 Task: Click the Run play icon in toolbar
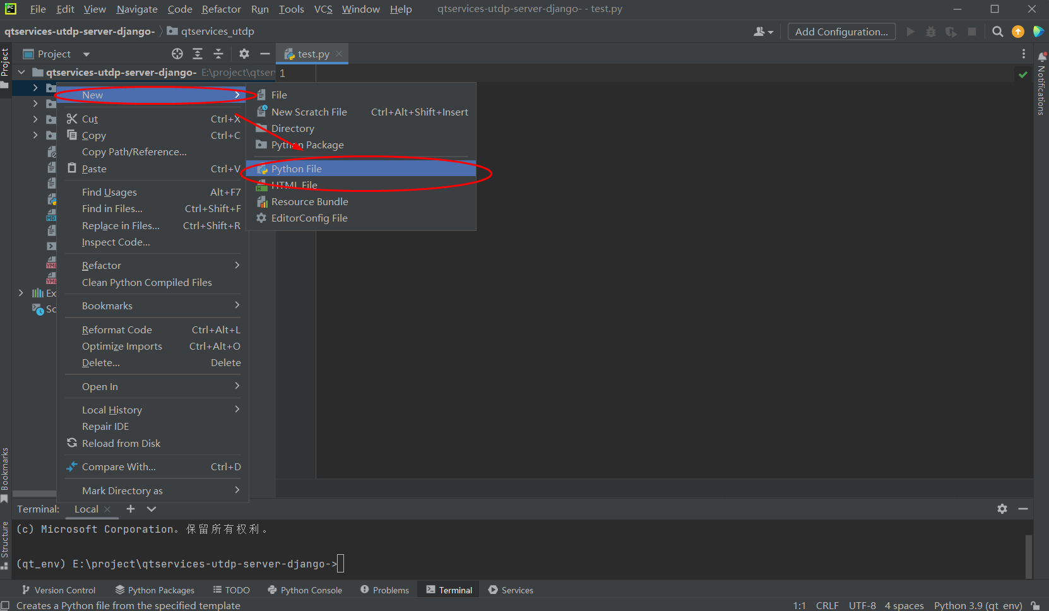click(x=910, y=32)
